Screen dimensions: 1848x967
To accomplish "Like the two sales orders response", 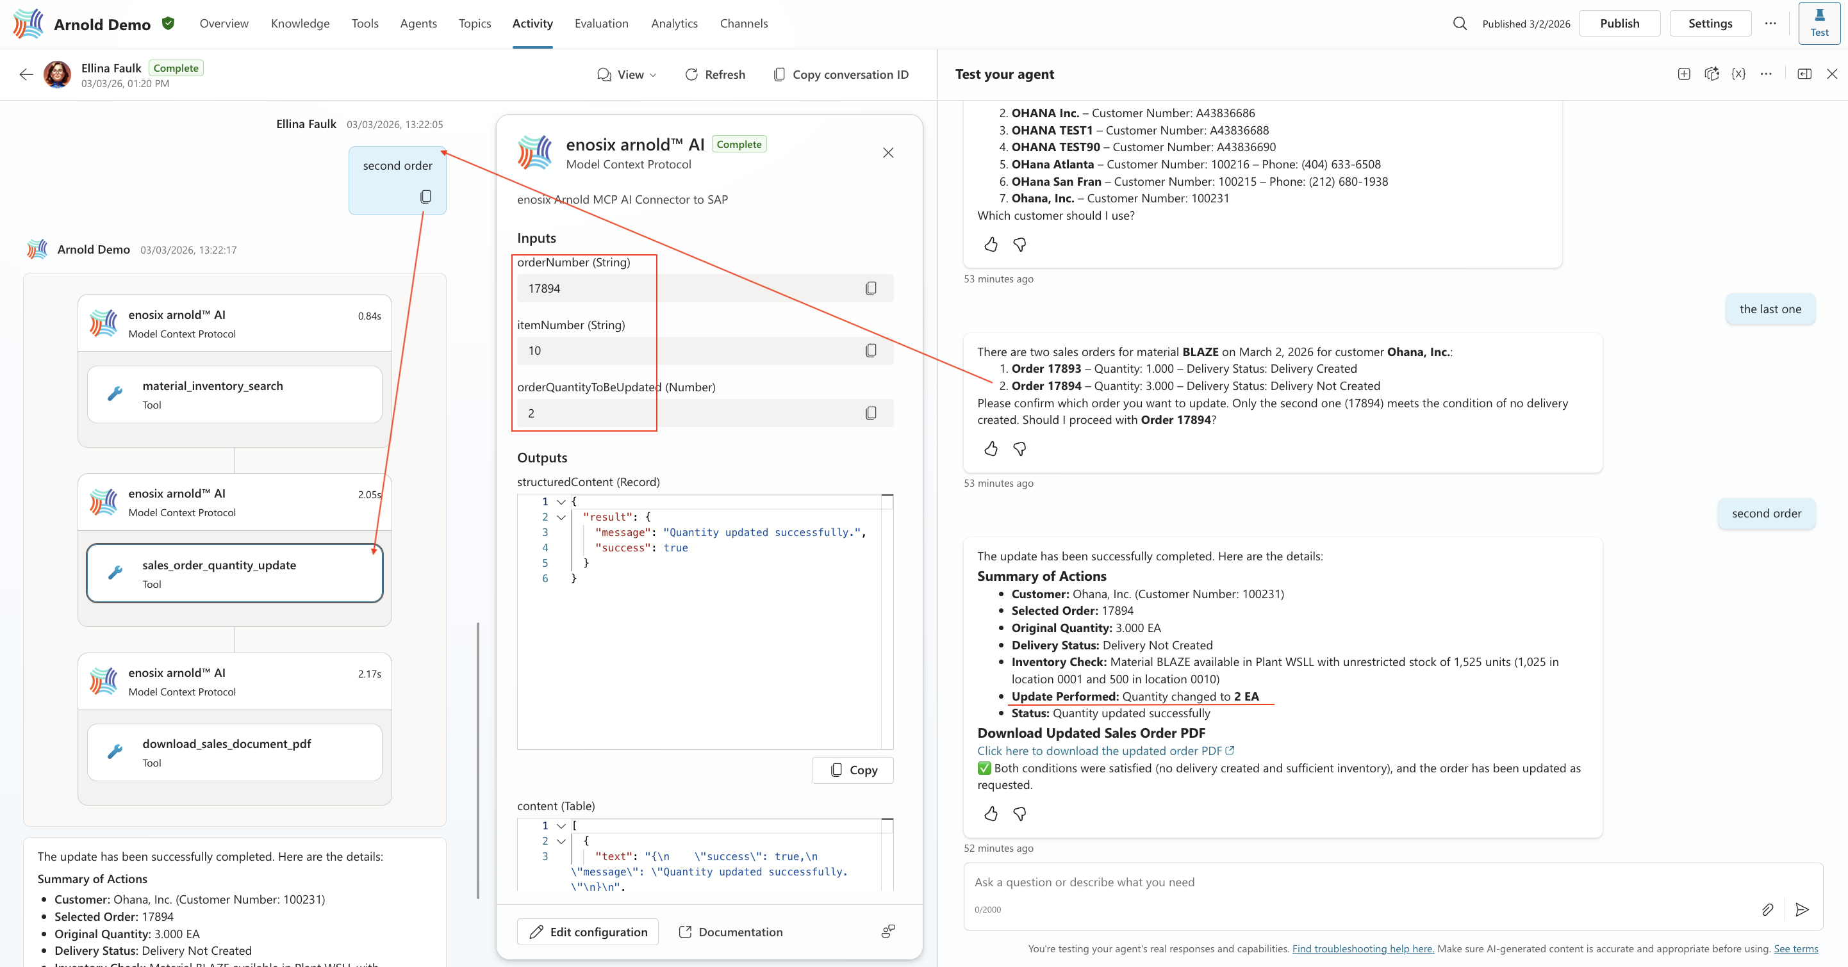I will click(991, 449).
